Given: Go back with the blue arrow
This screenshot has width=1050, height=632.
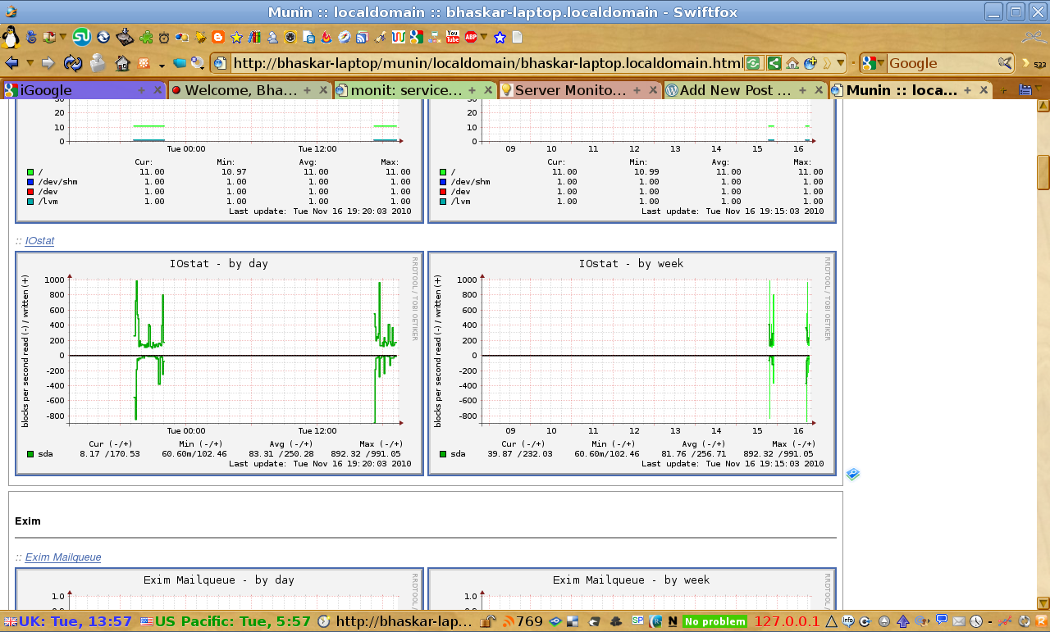Looking at the screenshot, I should tap(11, 63).
